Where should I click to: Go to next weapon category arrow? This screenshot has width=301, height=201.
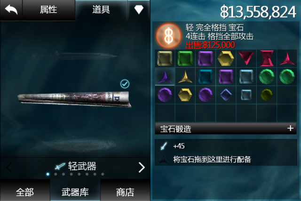tap(142, 168)
